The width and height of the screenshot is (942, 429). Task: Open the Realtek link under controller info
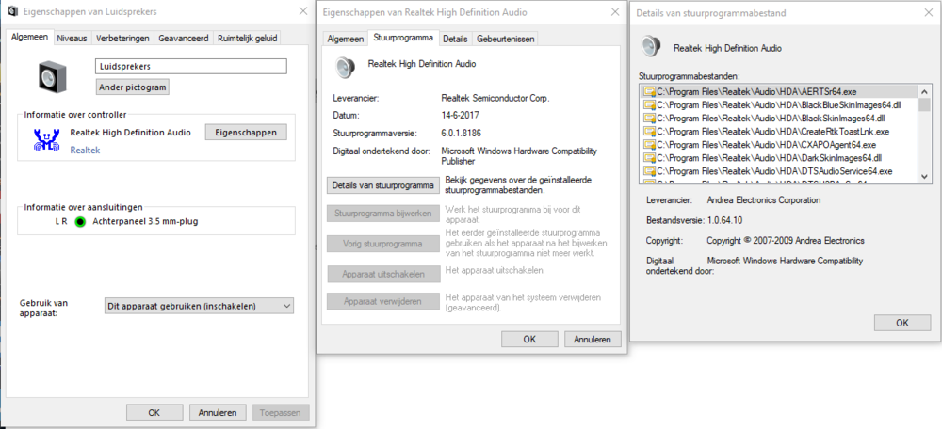tap(86, 150)
